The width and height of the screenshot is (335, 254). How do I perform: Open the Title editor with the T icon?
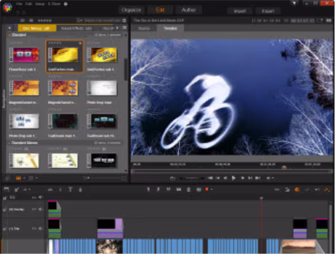tap(70, 189)
